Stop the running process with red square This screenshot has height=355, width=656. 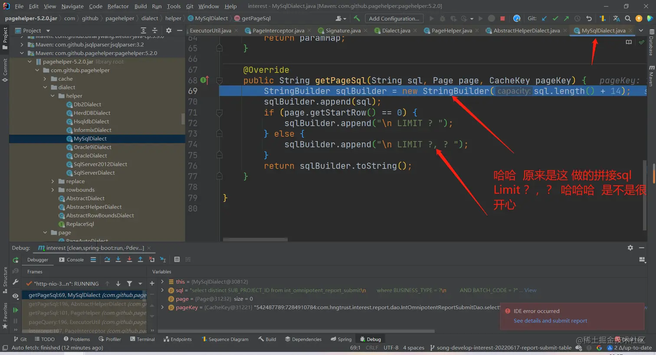(x=502, y=18)
